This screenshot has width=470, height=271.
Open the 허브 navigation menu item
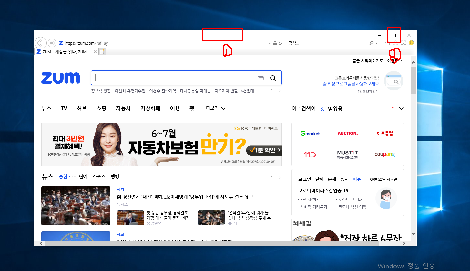click(82, 108)
